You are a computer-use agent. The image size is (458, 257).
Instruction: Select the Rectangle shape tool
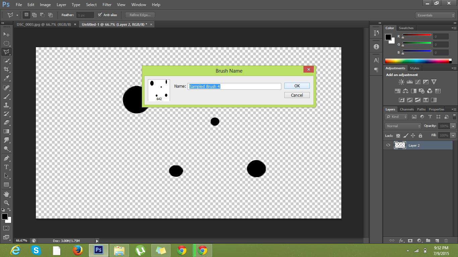6,184
